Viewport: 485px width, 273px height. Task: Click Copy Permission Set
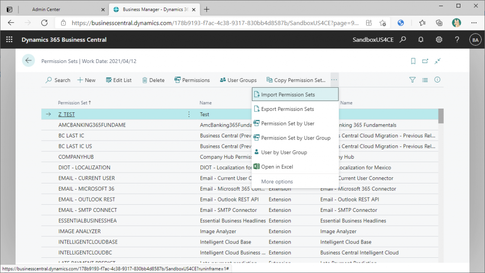click(x=296, y=80)
